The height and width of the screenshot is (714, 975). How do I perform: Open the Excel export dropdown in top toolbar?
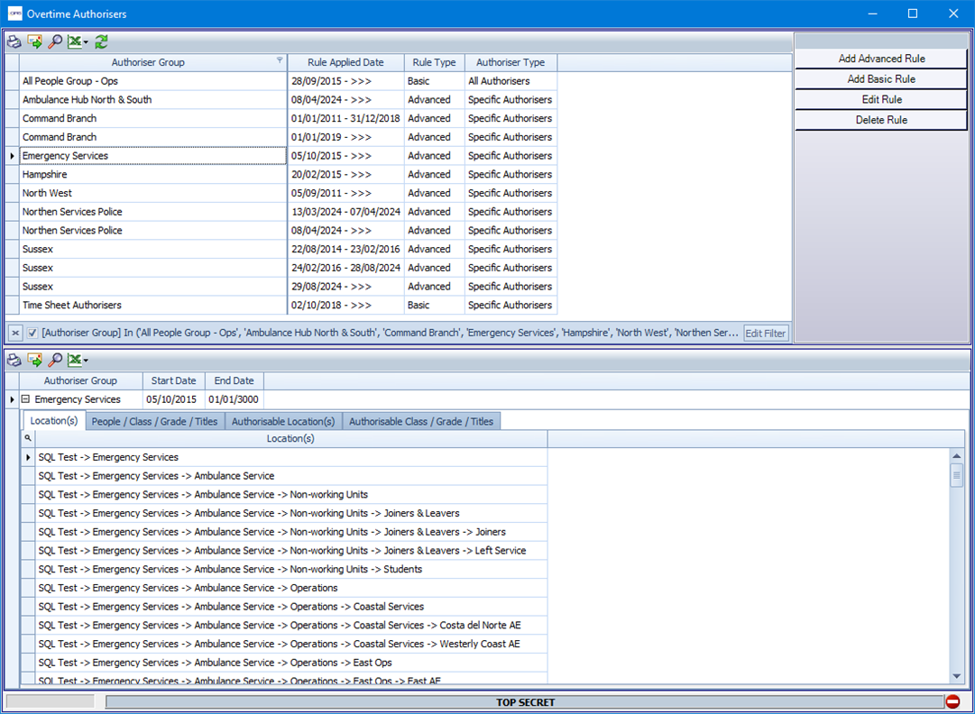click(86, 42)
